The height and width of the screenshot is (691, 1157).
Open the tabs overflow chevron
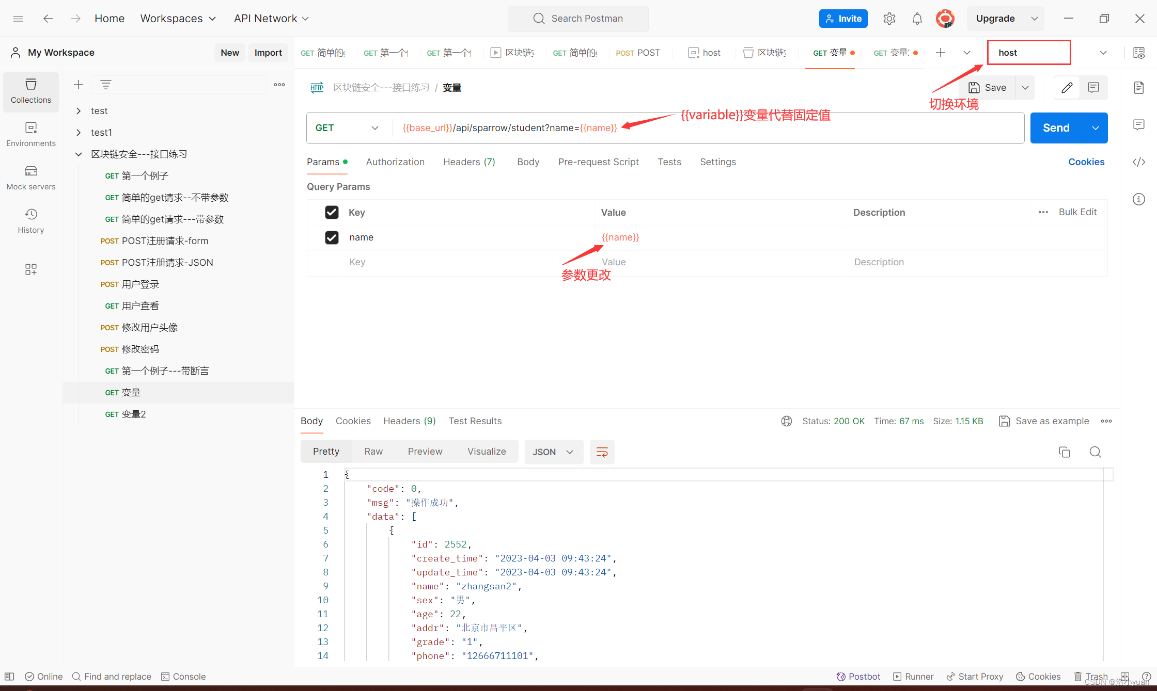click(x=967, y=53)
